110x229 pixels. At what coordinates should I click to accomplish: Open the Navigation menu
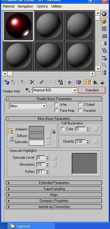25,6
